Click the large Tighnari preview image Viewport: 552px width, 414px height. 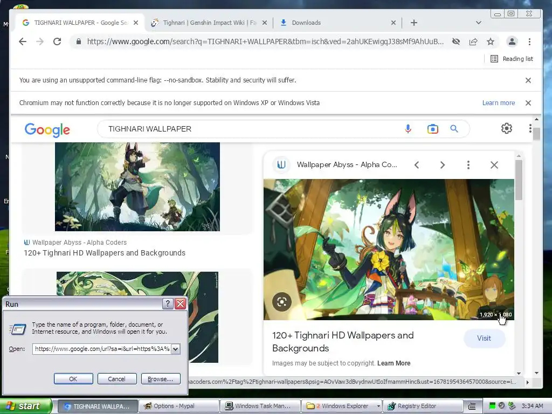pyautogui.click(x=389, y=250)
